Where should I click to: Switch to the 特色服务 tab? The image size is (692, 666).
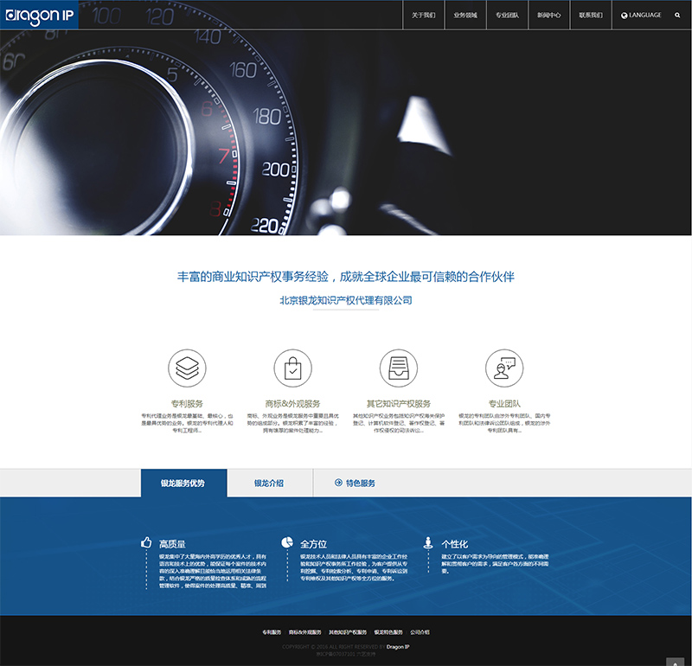355,483
